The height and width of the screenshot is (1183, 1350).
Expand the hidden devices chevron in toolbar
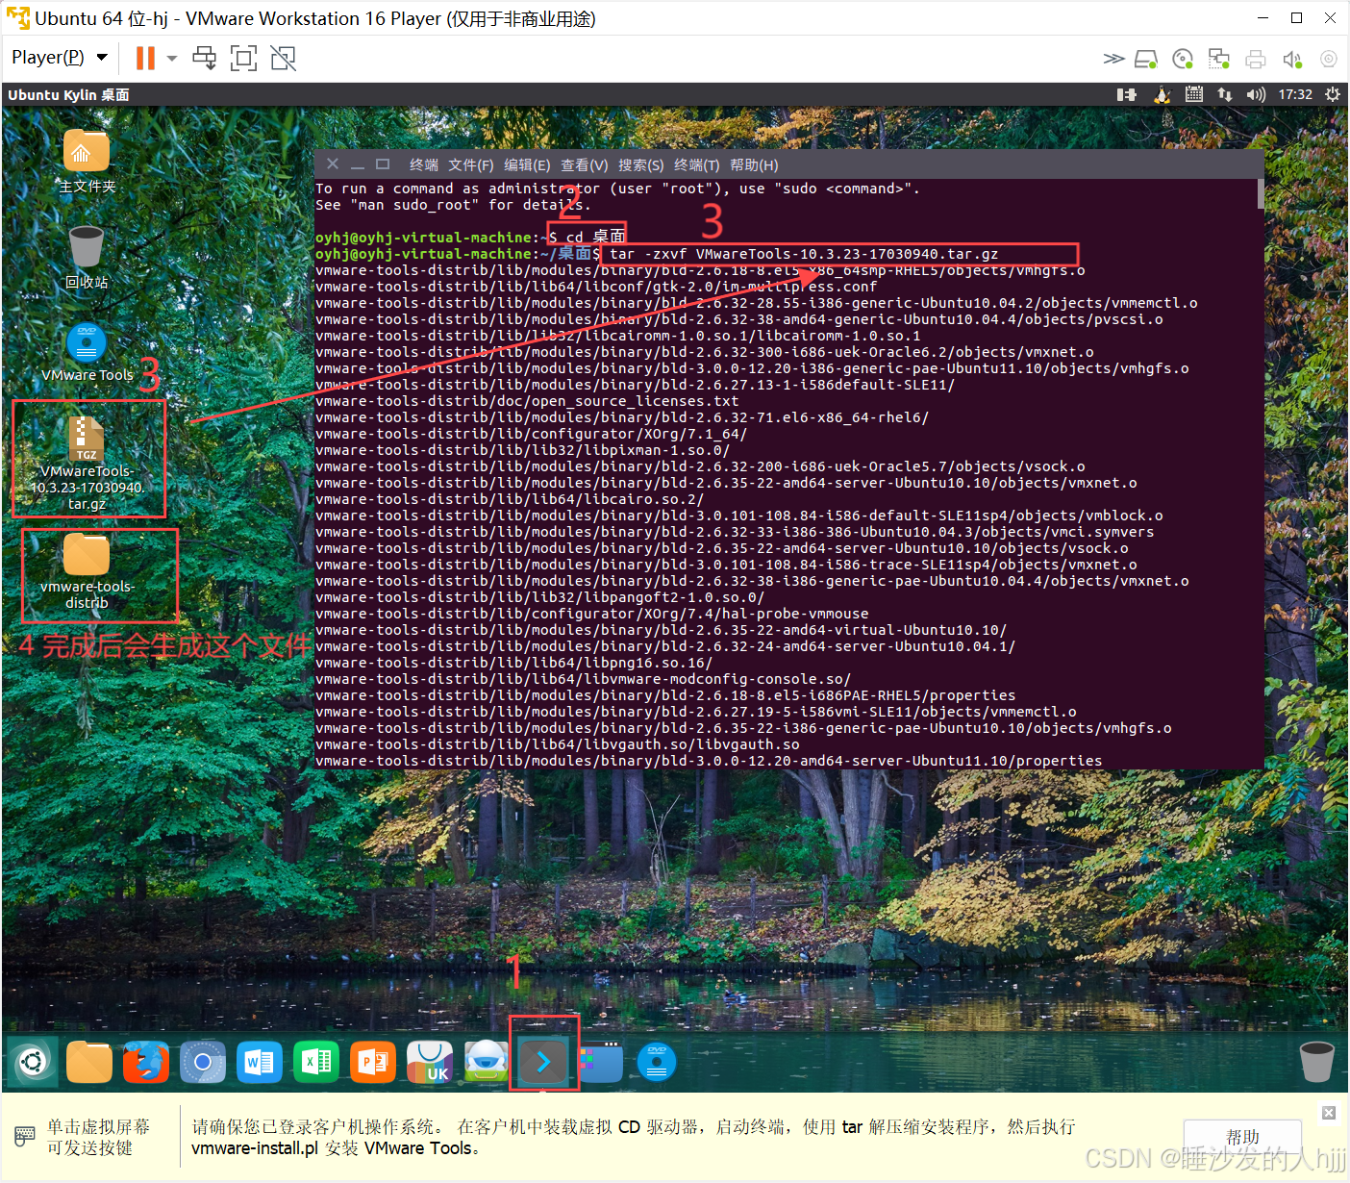(1113, 59)
